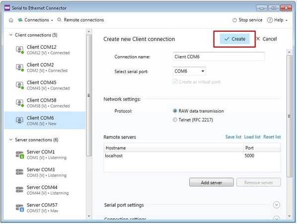This screenshot has height=224, width=297.
Task: Click the Client COM58 connection icon
Action: click(20, 103)
